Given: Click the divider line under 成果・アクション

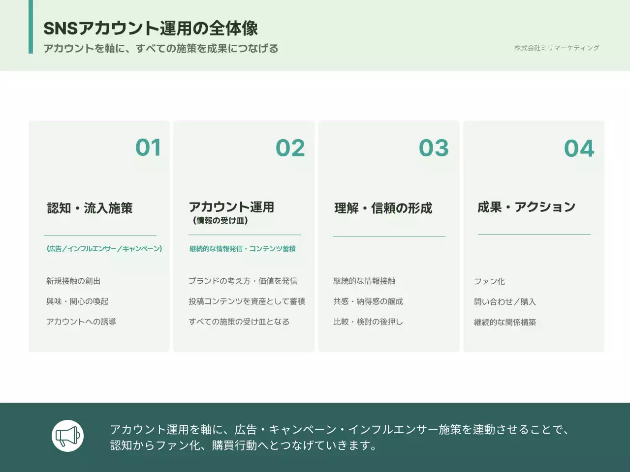Looking at the screenshot, I should click(534, 234).
